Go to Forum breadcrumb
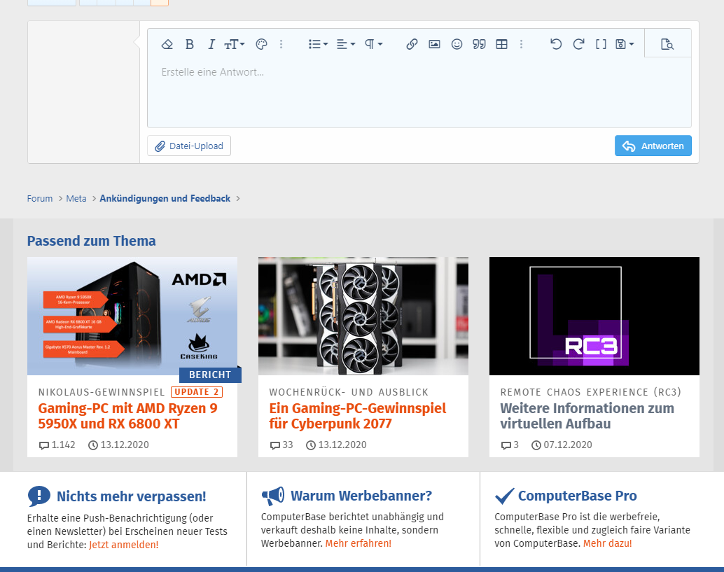 pos(40,199)
